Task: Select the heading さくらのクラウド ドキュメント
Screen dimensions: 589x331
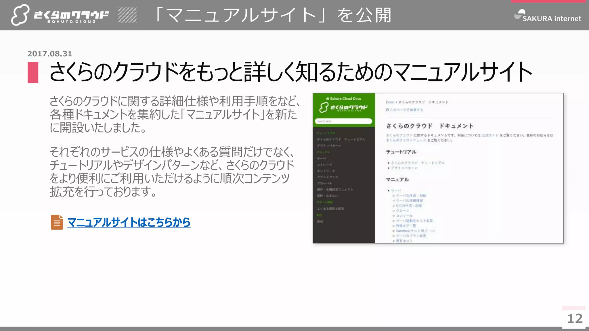Action: pyautogui.click(x=429, y=126)
